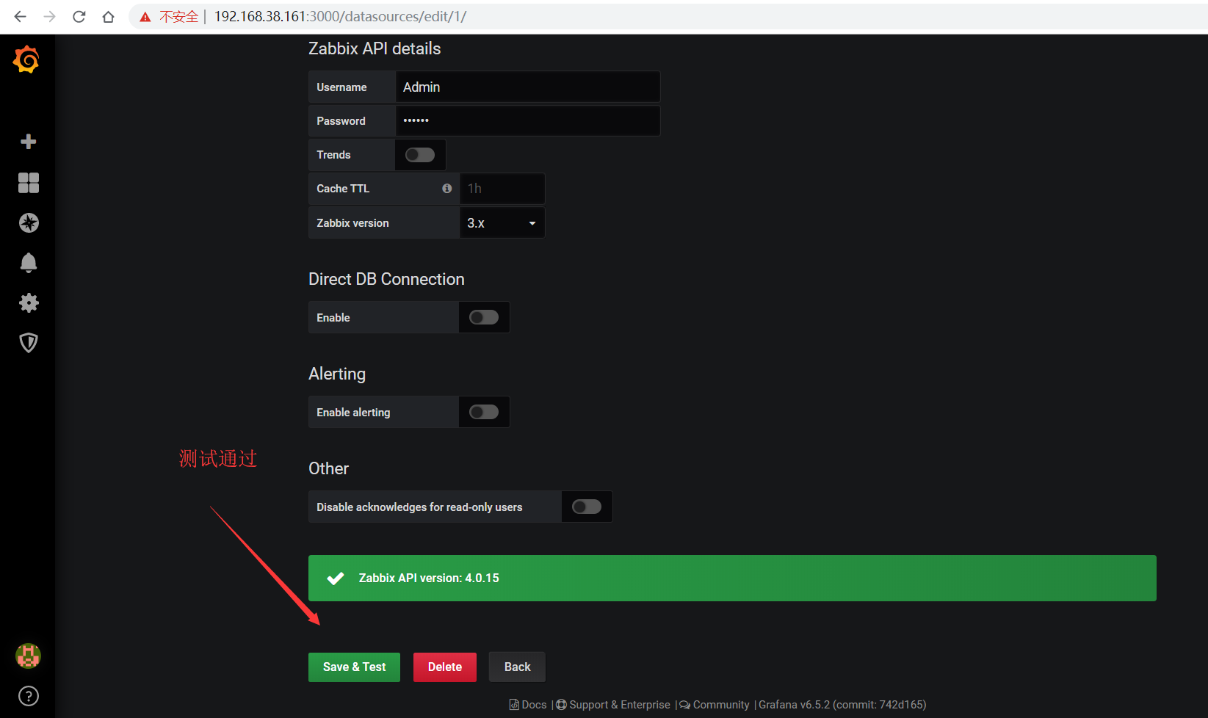Toggle the Trends switch
The width and height of the screenshot is (1208, 718).
(x=420, y=155)
